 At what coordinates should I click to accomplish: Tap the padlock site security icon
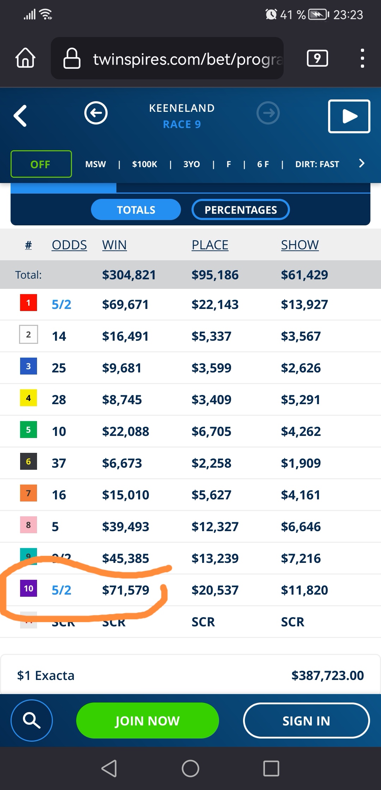coord(72,58)
